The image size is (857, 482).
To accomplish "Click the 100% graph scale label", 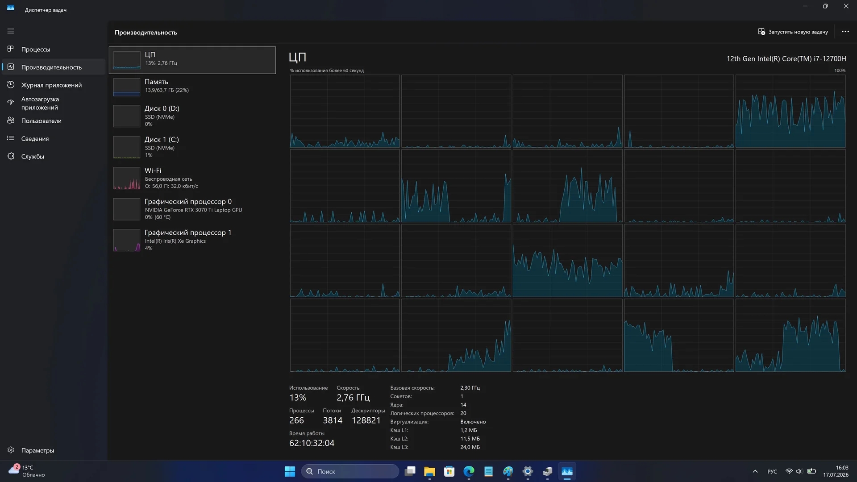I will (x=840, y=71).
